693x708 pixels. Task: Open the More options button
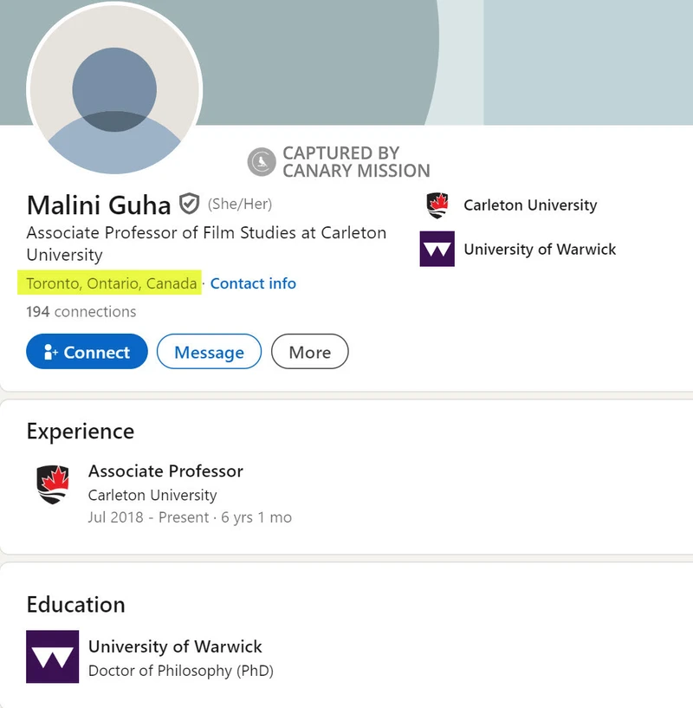coord(310,351)
